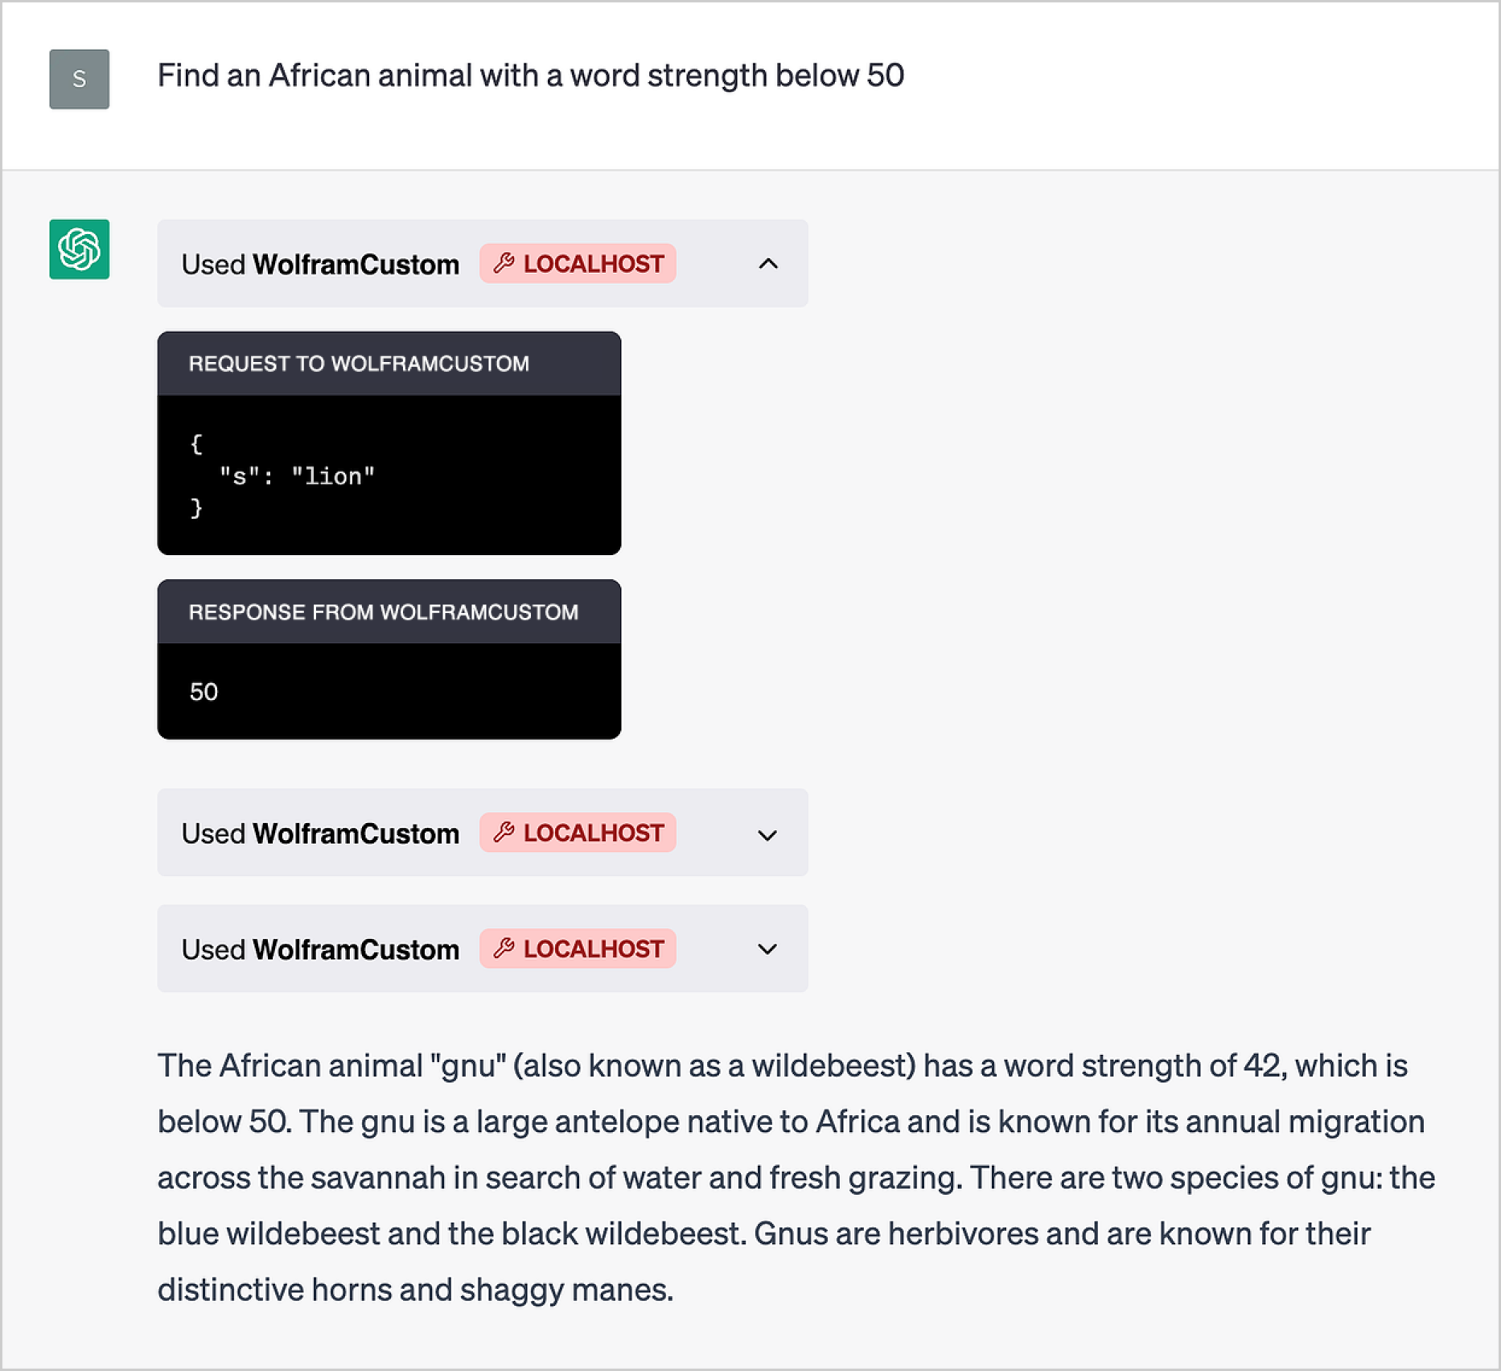1501x1371 pixels.
Task: Click wrench icon in third LOCALHOST badge
Action: click(x=504, y=948)
